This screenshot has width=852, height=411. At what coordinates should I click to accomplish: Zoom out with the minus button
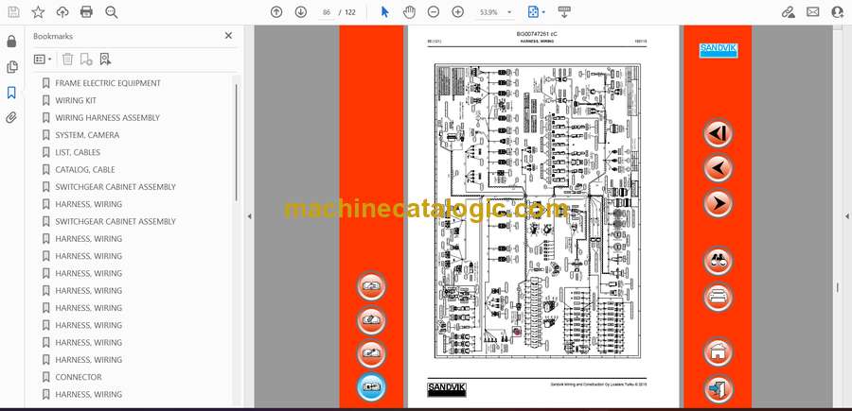pos(433,12)
